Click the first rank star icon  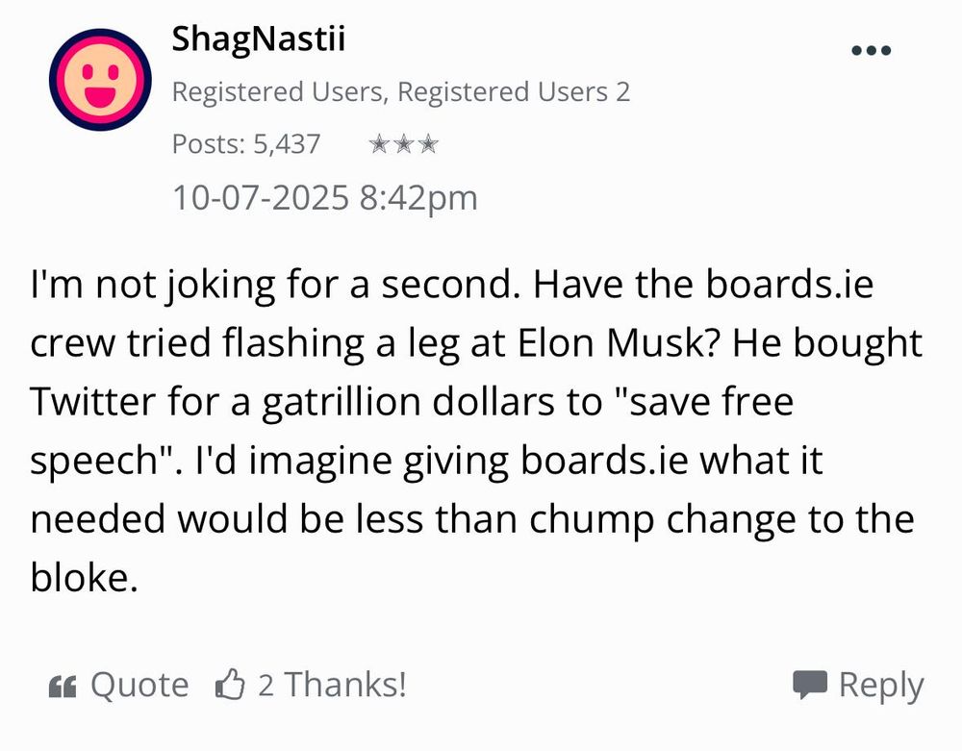[x=380, y=145]
